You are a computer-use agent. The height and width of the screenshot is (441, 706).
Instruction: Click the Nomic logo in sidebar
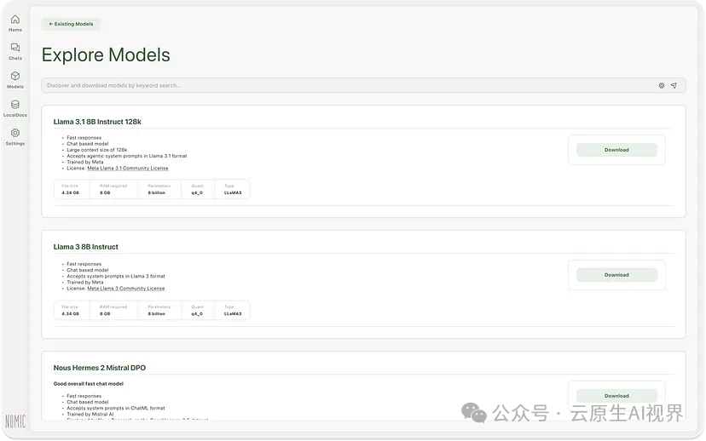pyautogui.click(x=15, y=421)
